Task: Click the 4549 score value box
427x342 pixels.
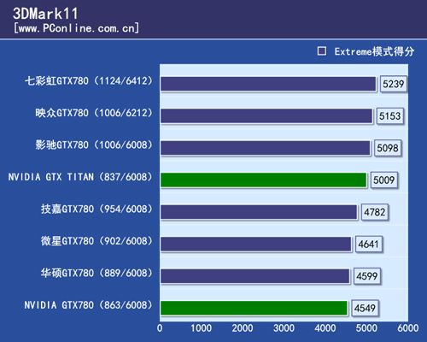Action: point(365,309)
